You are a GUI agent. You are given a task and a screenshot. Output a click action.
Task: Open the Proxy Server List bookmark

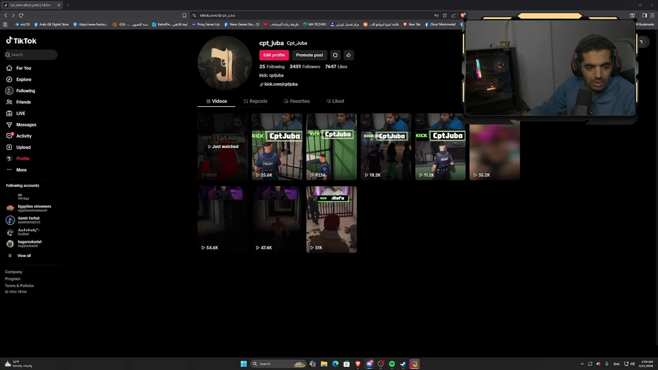pos(206,24)
